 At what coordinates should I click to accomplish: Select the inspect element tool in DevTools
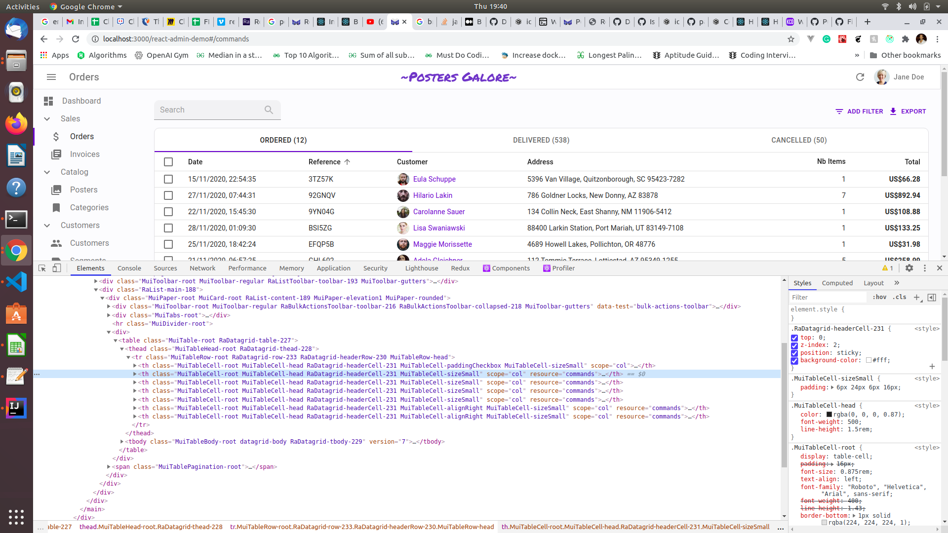pos(41,268)
